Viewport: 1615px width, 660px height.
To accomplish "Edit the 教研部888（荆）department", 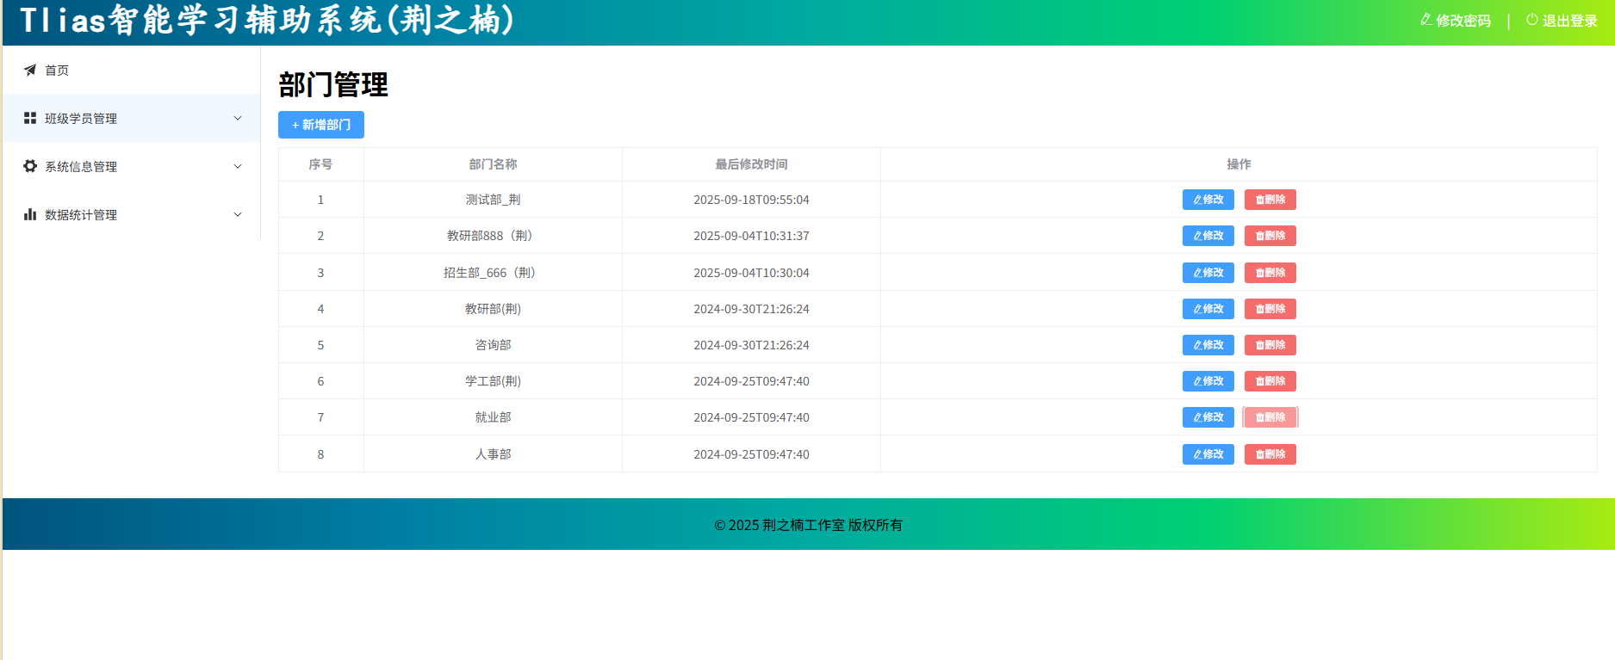I will (1208, 236).
